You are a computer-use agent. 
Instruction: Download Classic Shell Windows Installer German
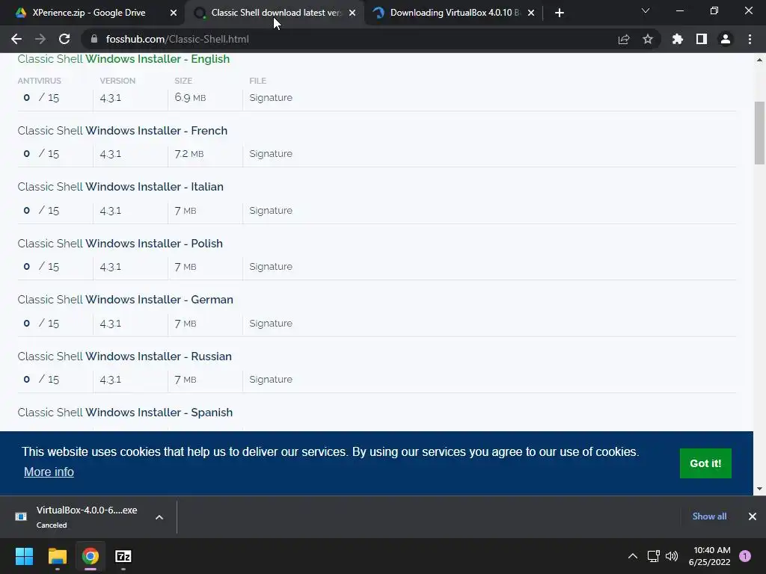pyautogui.click(x=126, y=300)
